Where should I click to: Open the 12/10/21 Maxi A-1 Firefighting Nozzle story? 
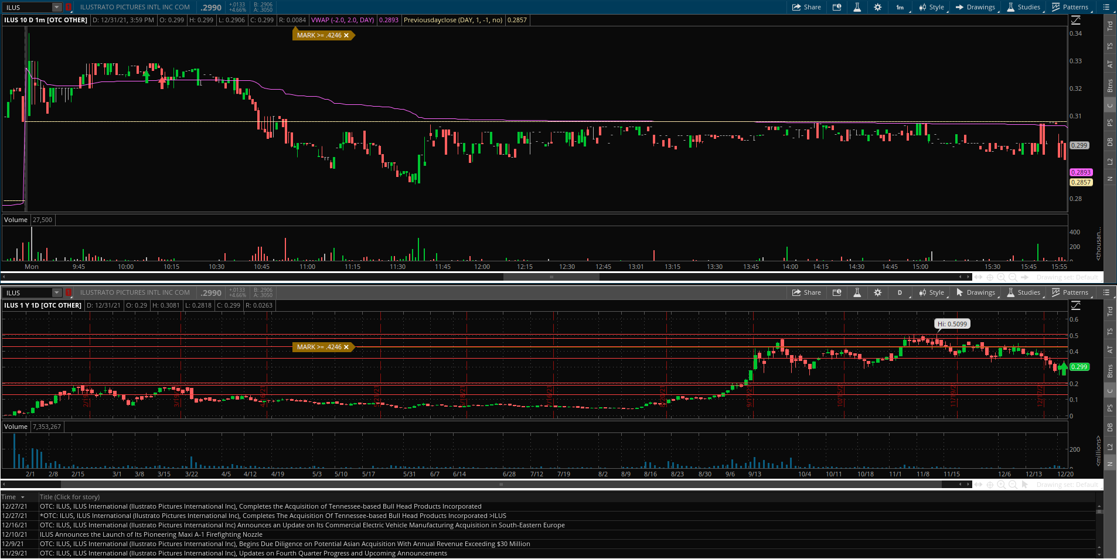point(151,534)
